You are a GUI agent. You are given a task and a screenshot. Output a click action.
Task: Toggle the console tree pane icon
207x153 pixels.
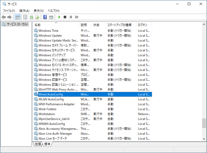(x=18, y=17)
